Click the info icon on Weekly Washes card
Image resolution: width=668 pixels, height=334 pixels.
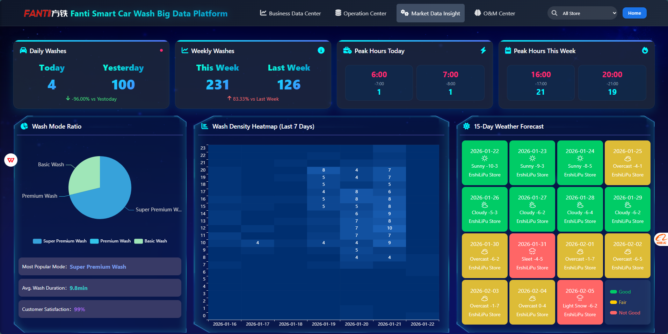click(x=321, y=50)
